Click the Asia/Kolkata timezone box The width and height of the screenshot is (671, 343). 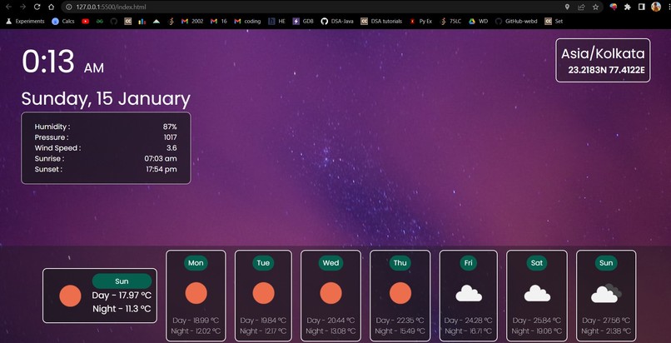pos(603,60)
